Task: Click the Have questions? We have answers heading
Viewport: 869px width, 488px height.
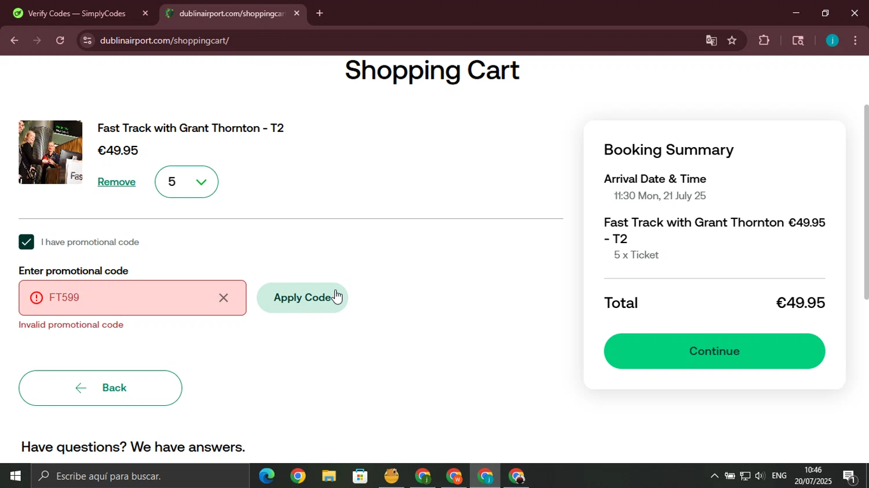Action: pyautogui.click(x=133, y=447)
